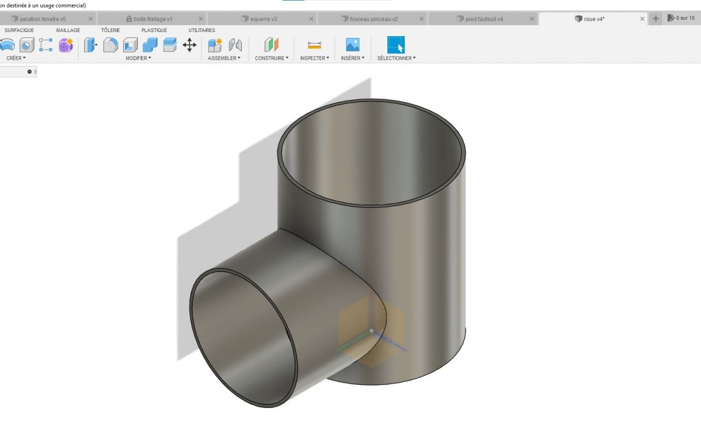Expand the CONSTRUIRE dropdown
Image resolution: width=701 pixels, height=429 pixels.
coord(272,58)
